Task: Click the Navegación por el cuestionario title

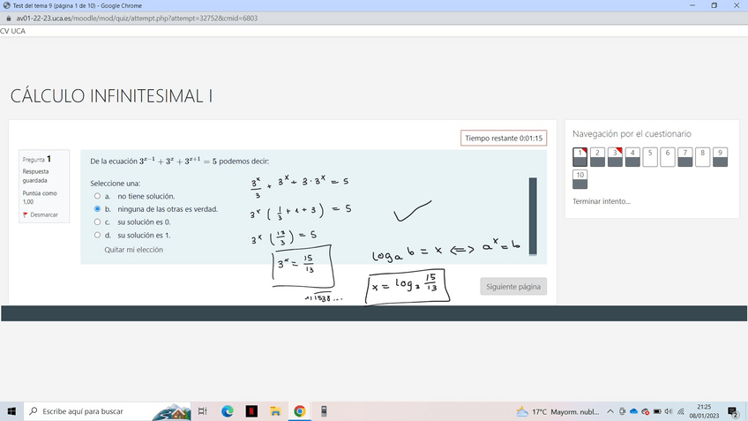Action: (x=632, y=134)
